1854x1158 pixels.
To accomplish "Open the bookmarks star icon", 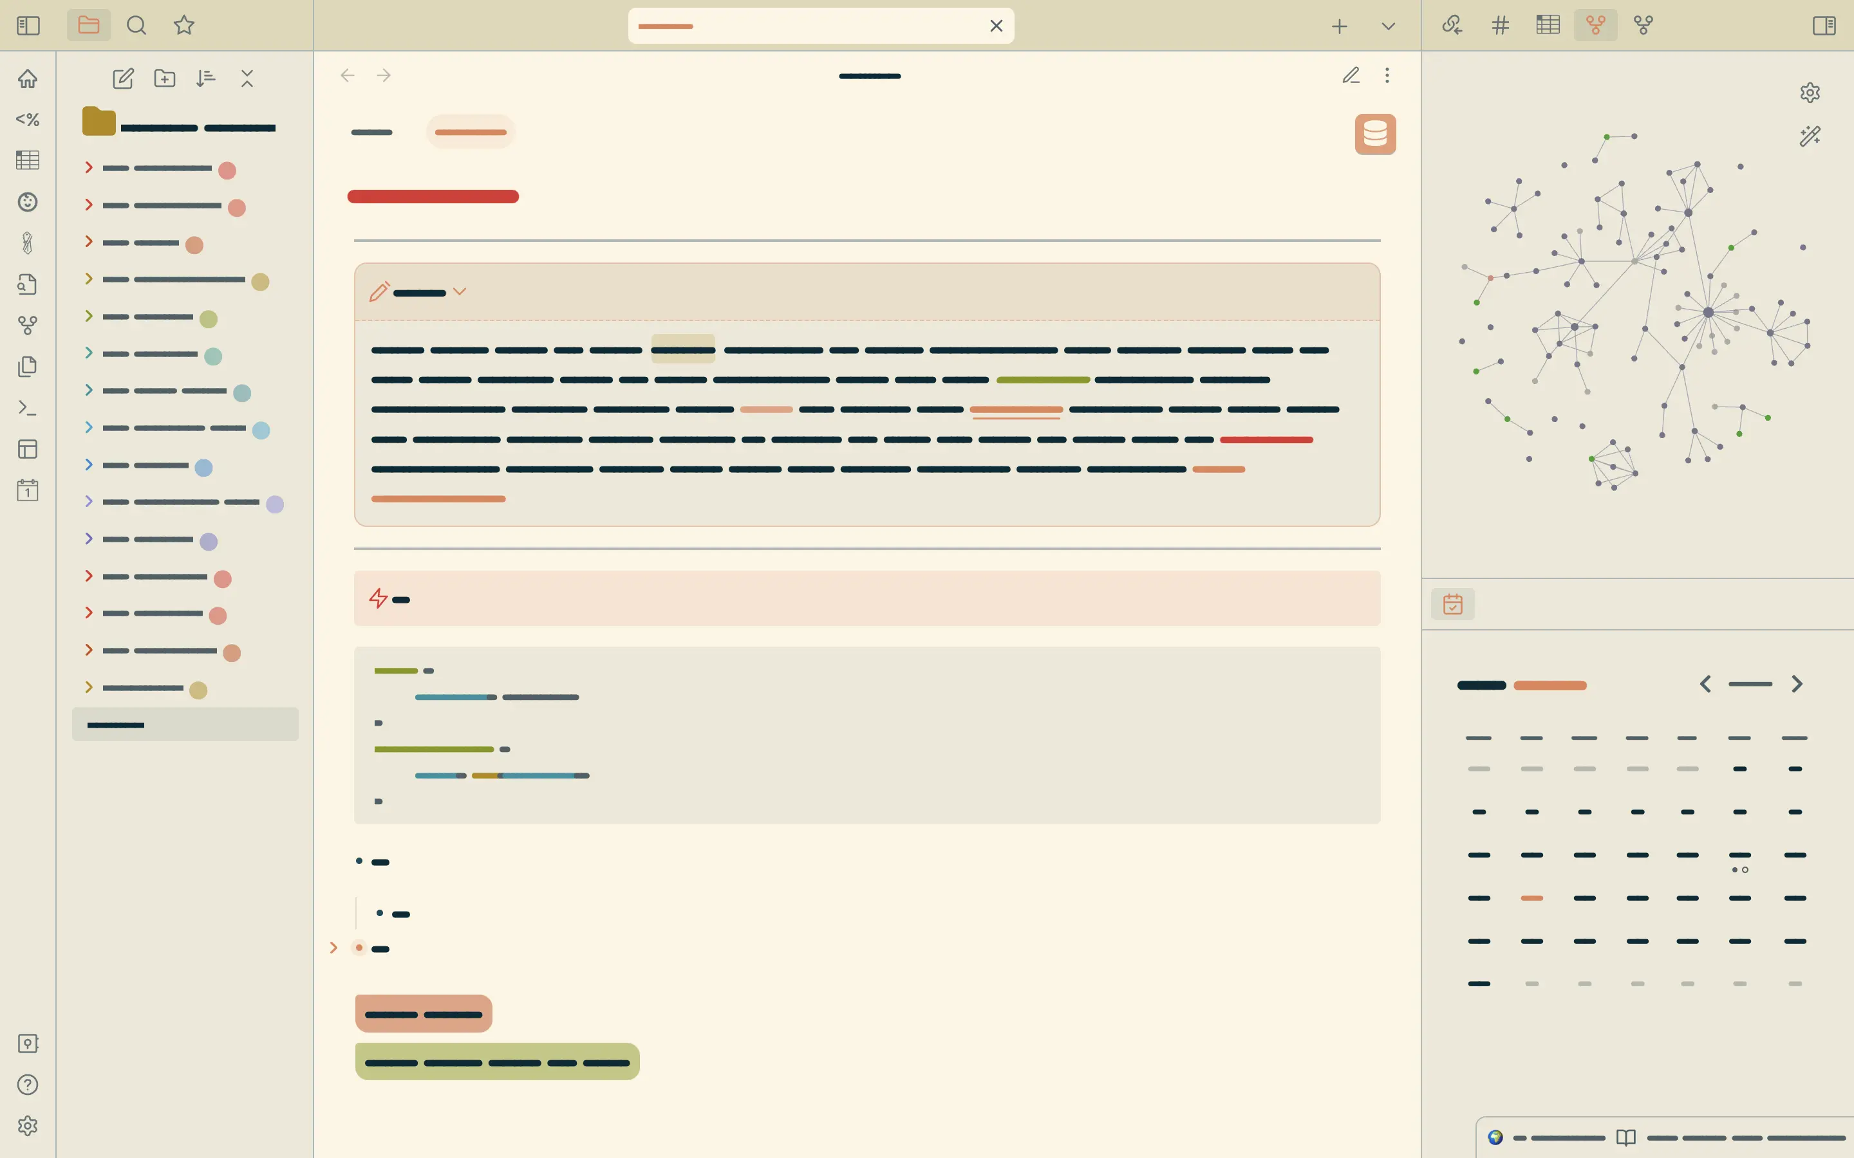I will (184, 25).
